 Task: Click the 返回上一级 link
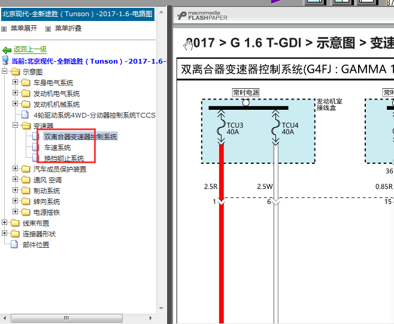(30, 50)
